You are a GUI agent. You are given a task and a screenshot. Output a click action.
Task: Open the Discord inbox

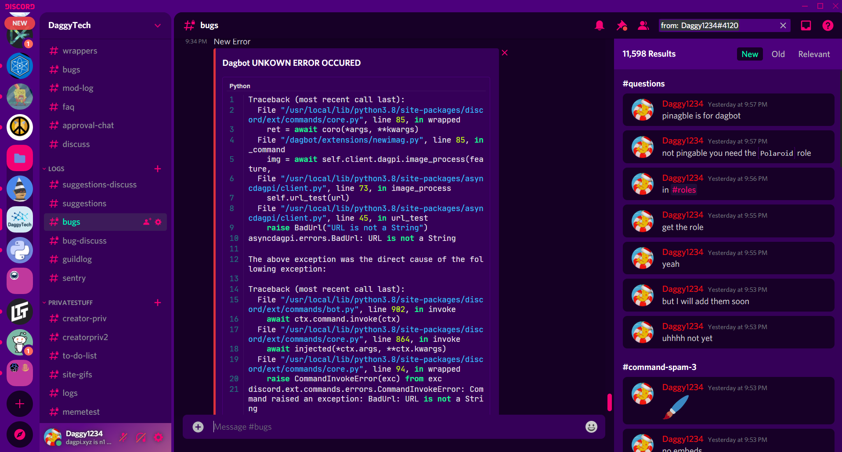coord(806,25)
